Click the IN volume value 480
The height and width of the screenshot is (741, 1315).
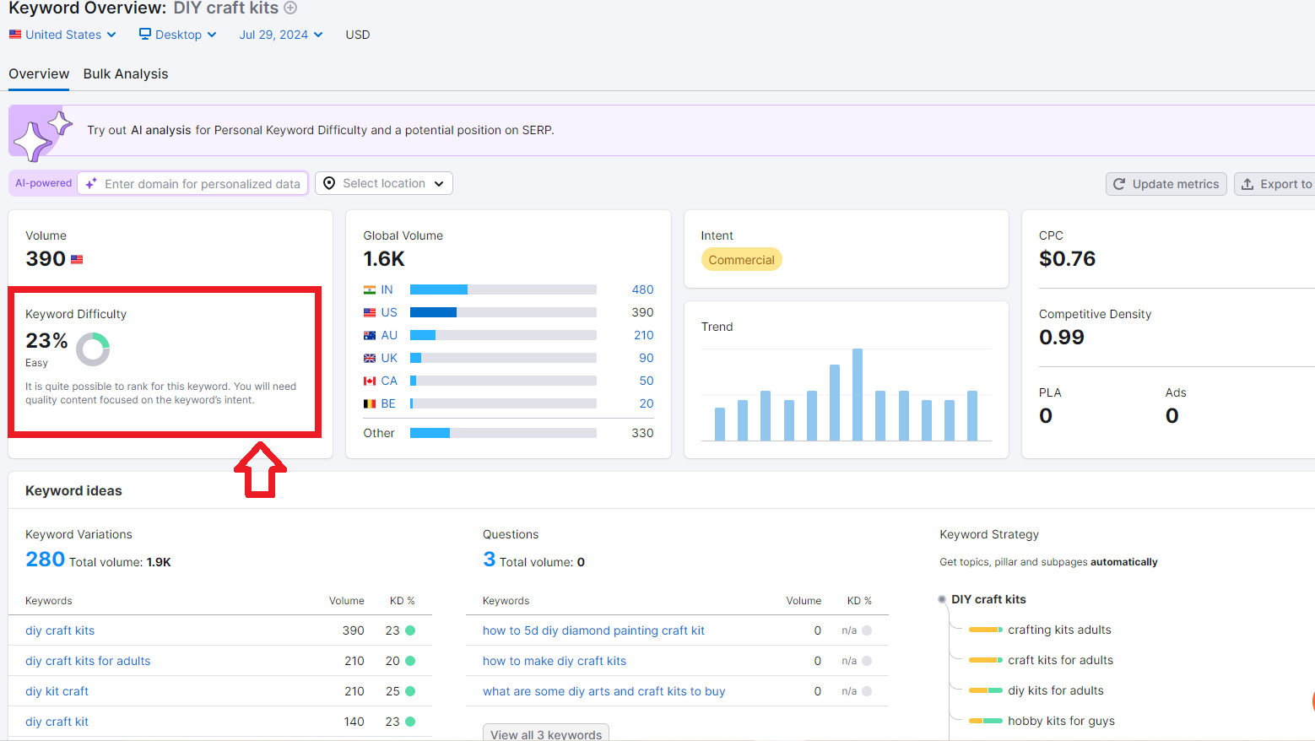tap(642, 289)
